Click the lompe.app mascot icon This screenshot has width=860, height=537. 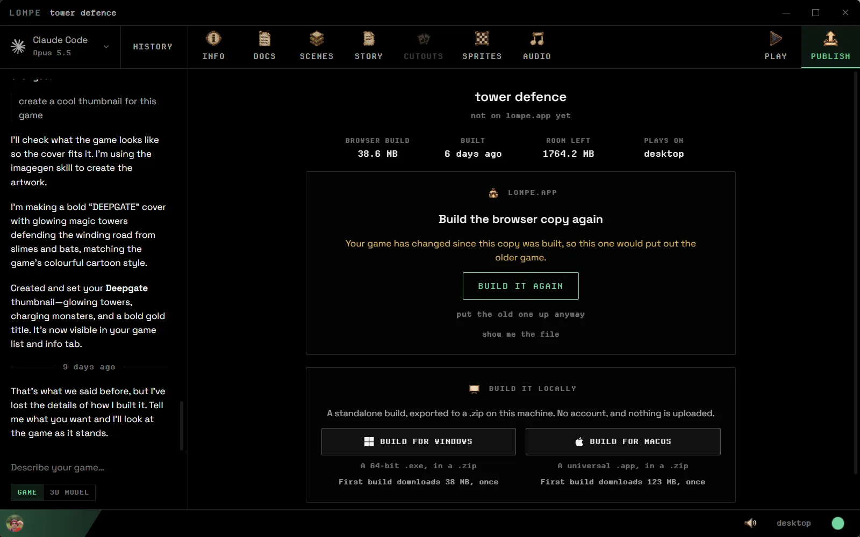click(493, 193)
